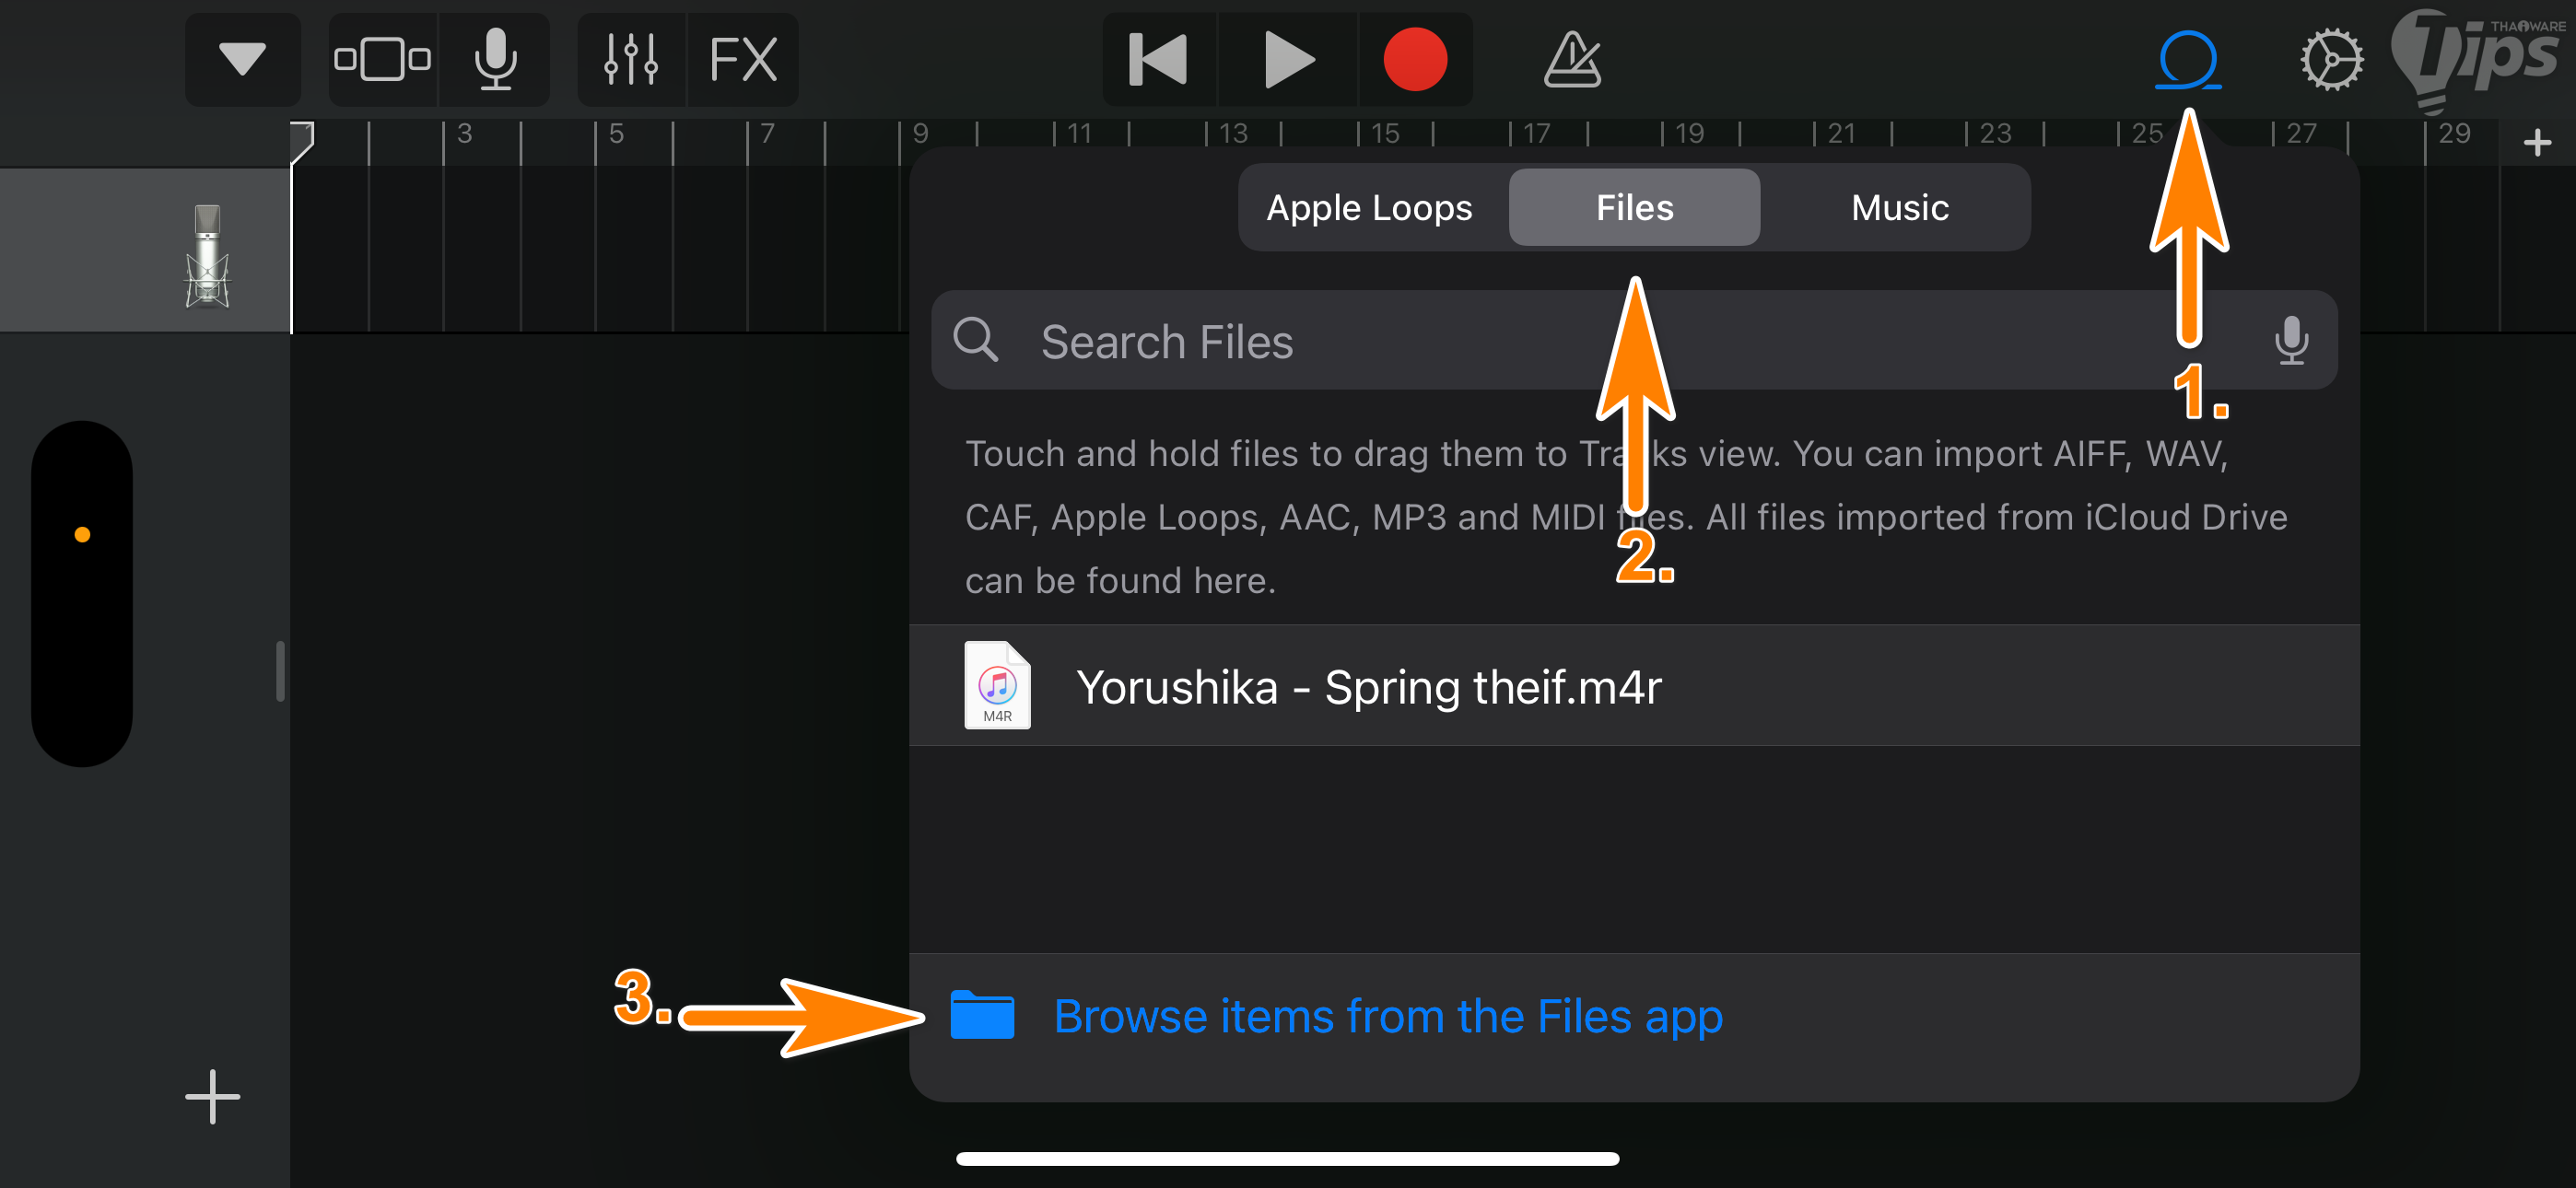Add song section with ruler plus
This screenshot has width=2576, height=1188.
pyautogui.click(x=2536, y=143)
